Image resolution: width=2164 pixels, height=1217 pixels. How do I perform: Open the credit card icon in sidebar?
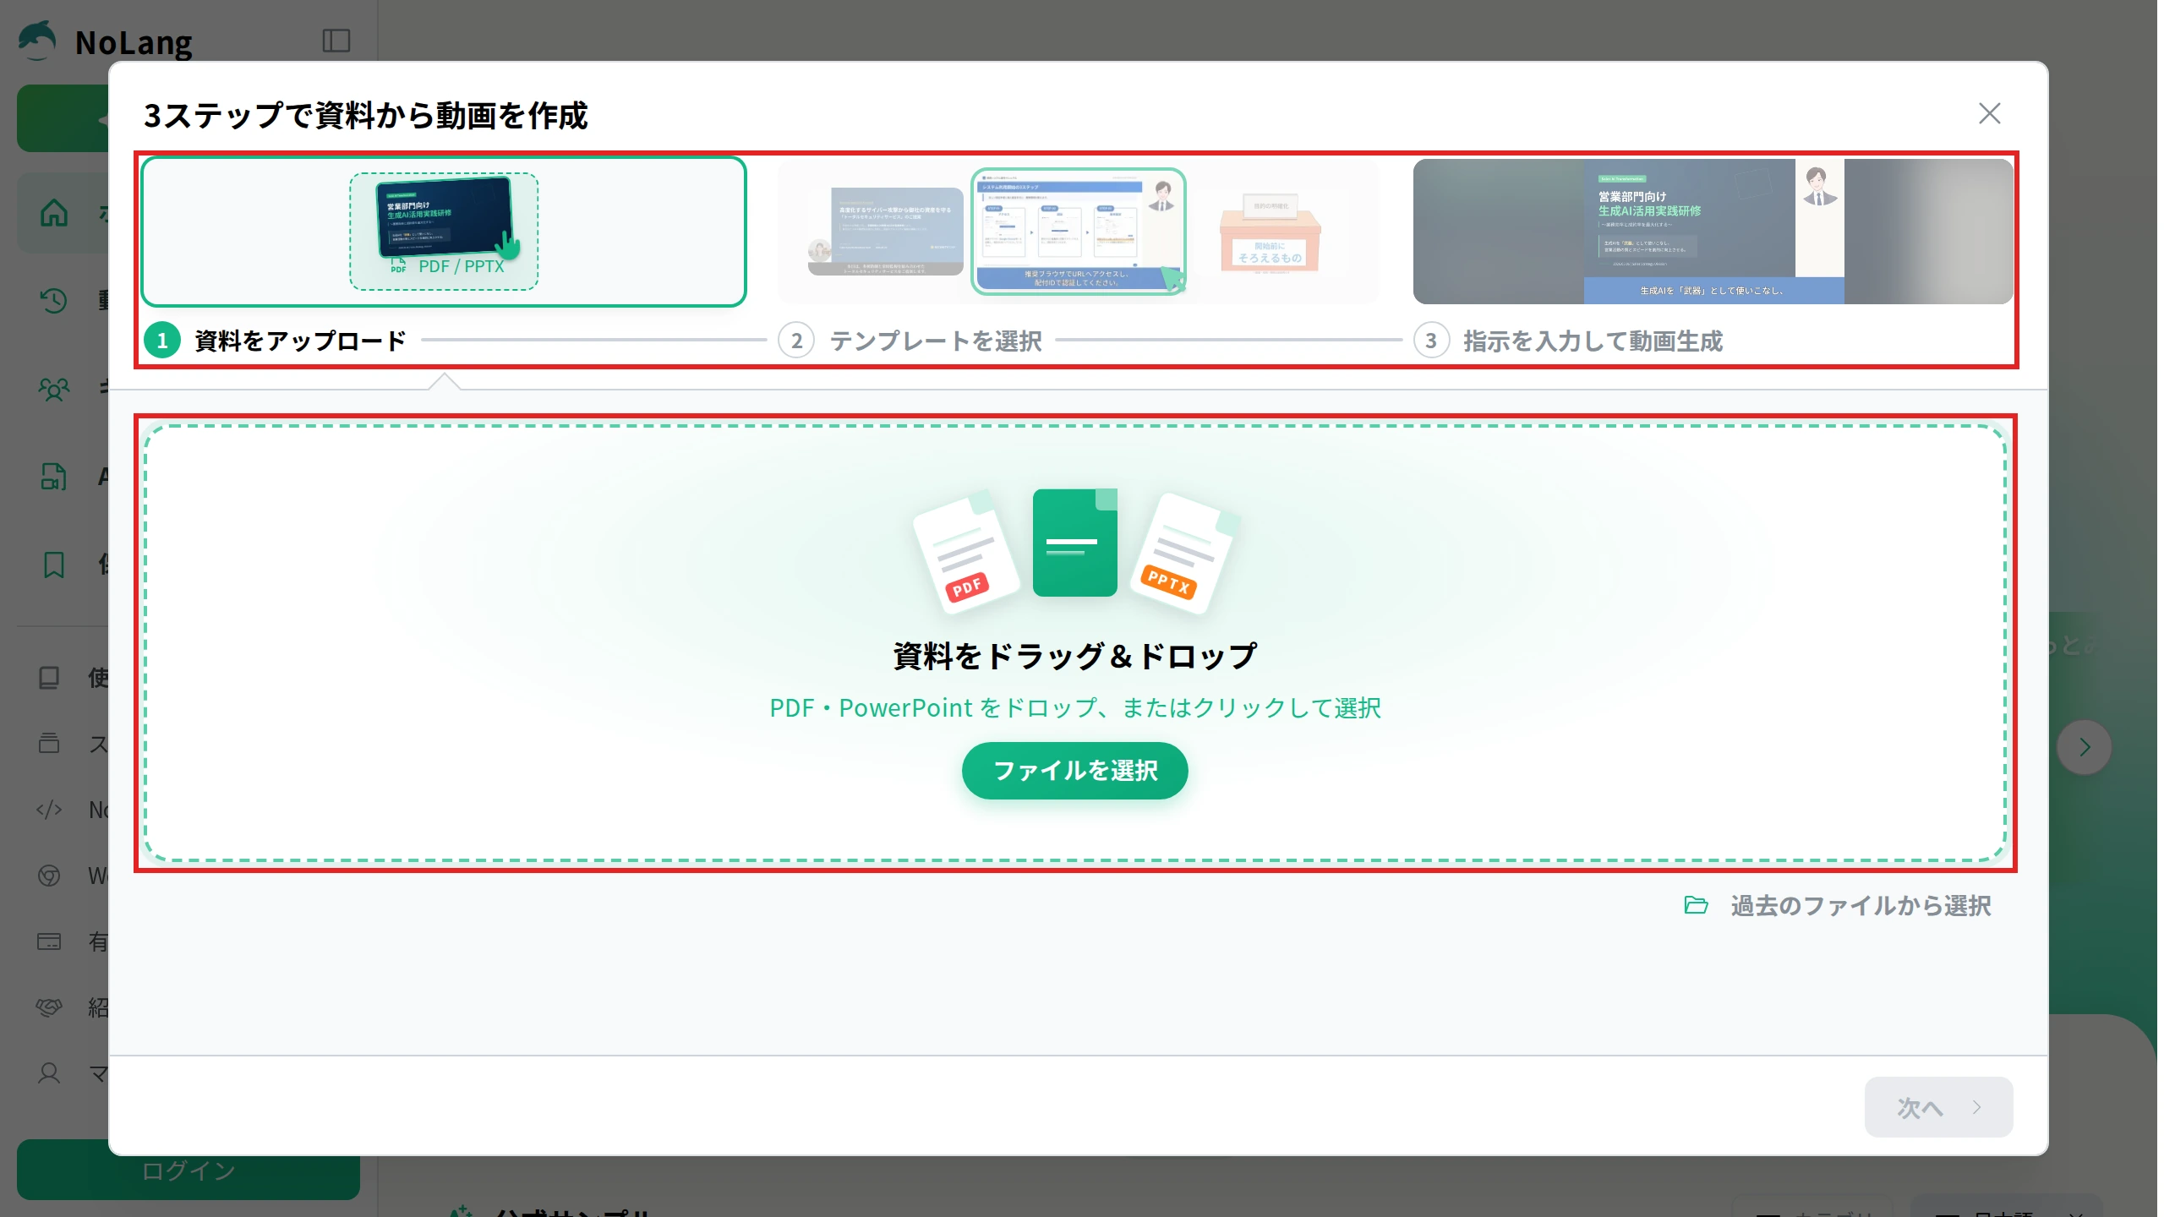point(49,941)
